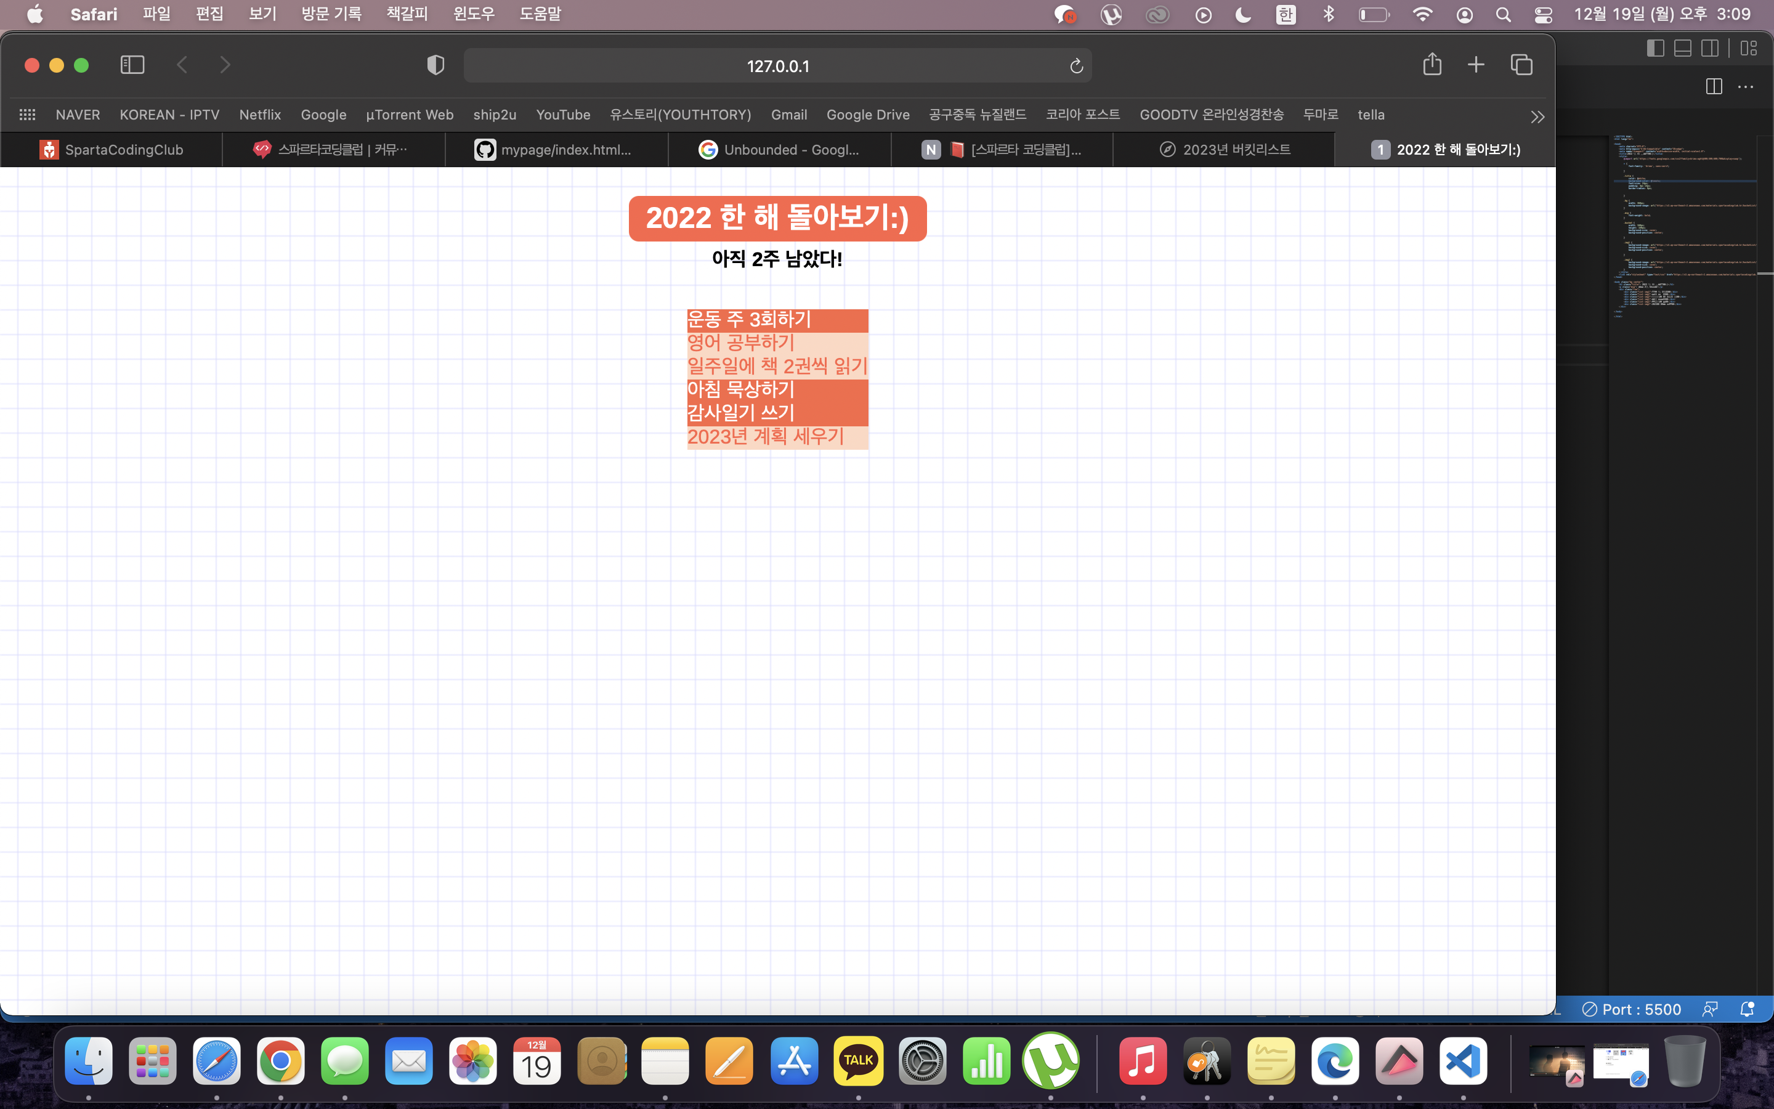
Task: Reload the page with the refresh icon
Action: (1076, 66)
